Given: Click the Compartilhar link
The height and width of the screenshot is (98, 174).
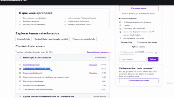Looking at the screenshot, I should coord(126,42).
